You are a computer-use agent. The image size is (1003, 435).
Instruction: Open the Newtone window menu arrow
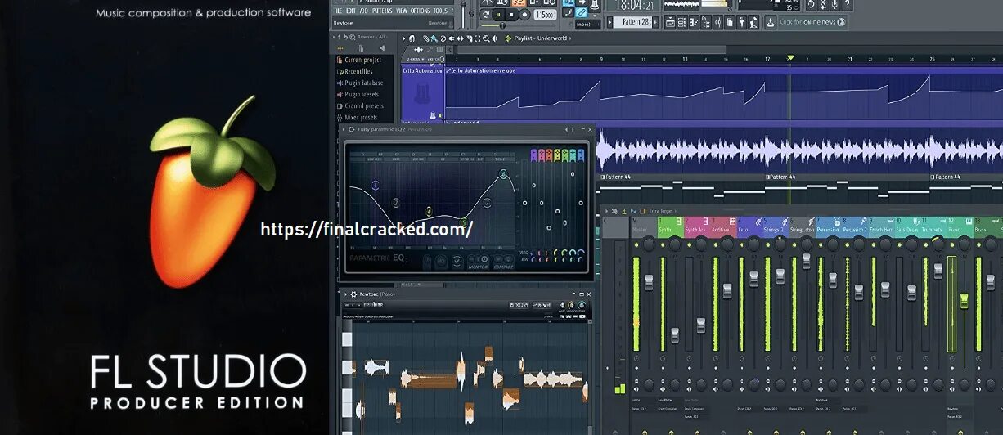click(x=344, y=294)
